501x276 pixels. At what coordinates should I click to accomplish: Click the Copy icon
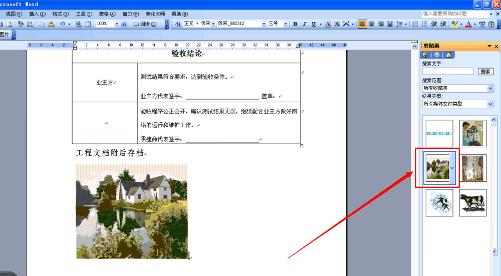42,24
